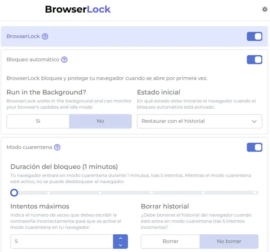Disable the Bloqueo automático switch

(255, 60)
